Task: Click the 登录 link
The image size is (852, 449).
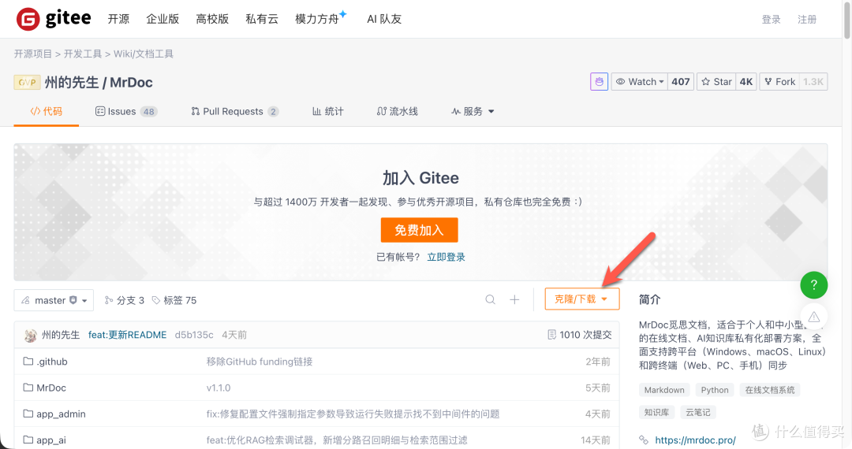Action: (771, 20)
